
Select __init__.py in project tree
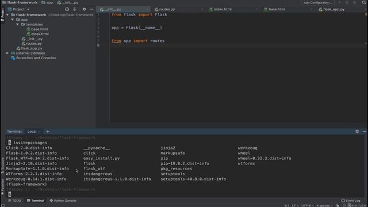[32, 39]
